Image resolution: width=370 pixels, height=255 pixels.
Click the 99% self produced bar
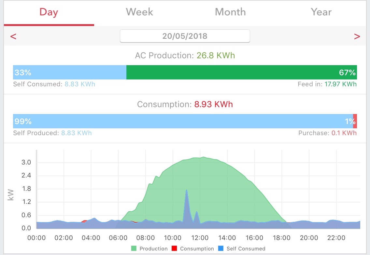[x=183, y=121]
